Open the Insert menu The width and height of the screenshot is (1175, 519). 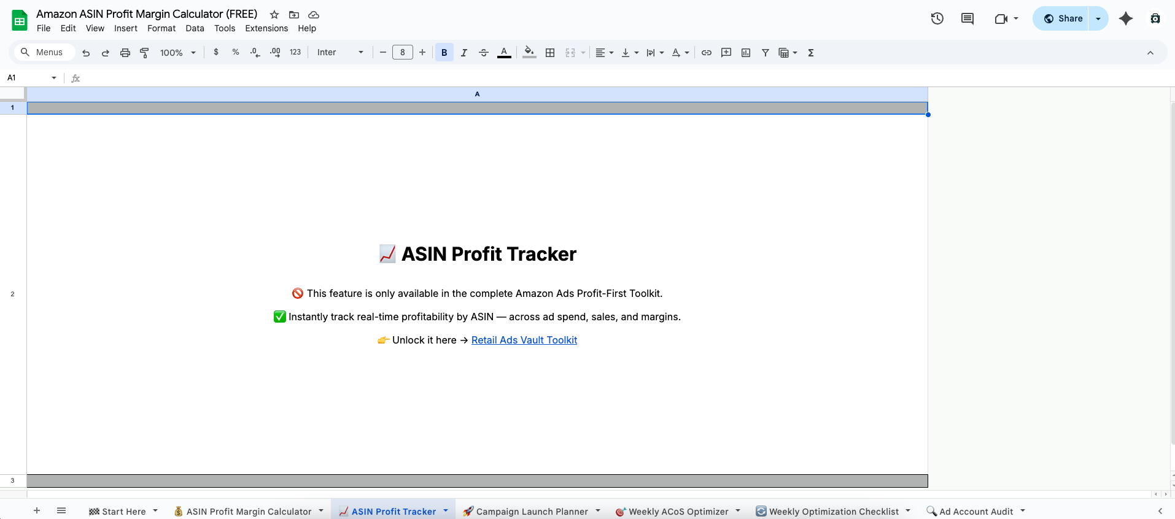tap(126, 28)
